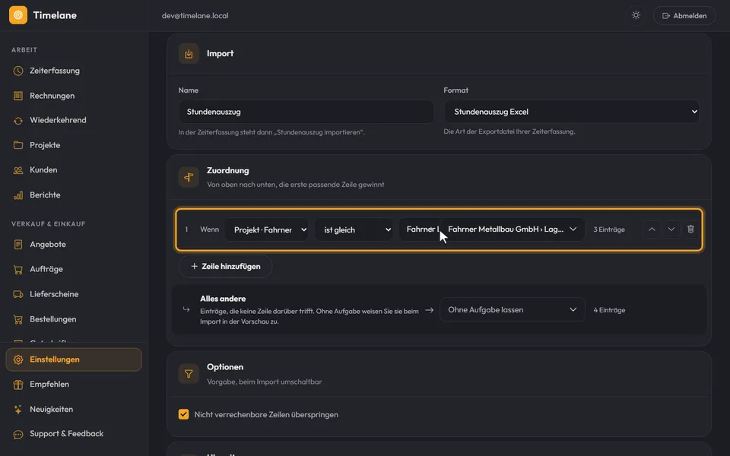Open the Einstellungen settings page
The image size is (730, 456).
pos(74,359)
